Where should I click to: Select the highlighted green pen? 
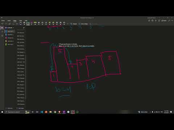[x=28, y=23]
